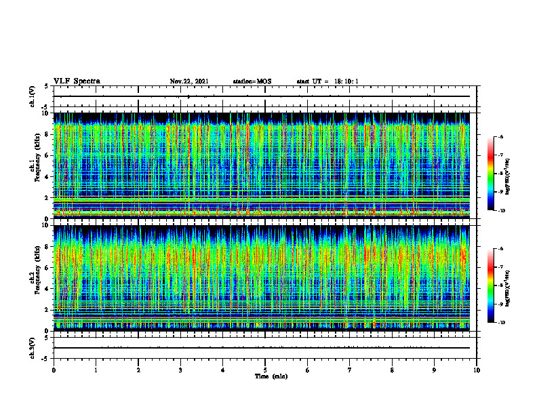Click the "8" minute tick label
Viewport: 537px width, 415px height.
(392, 370)
